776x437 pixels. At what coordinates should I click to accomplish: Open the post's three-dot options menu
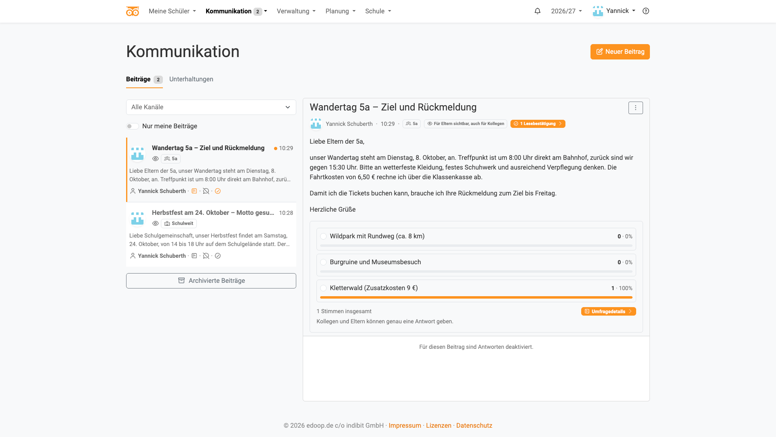(x=635, y=108)
